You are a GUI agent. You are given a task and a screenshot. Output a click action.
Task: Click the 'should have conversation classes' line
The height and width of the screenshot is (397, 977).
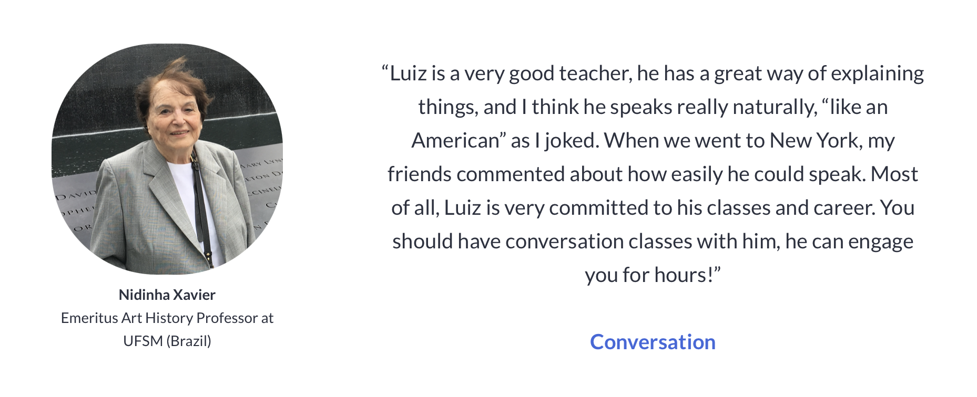(653, 242)
